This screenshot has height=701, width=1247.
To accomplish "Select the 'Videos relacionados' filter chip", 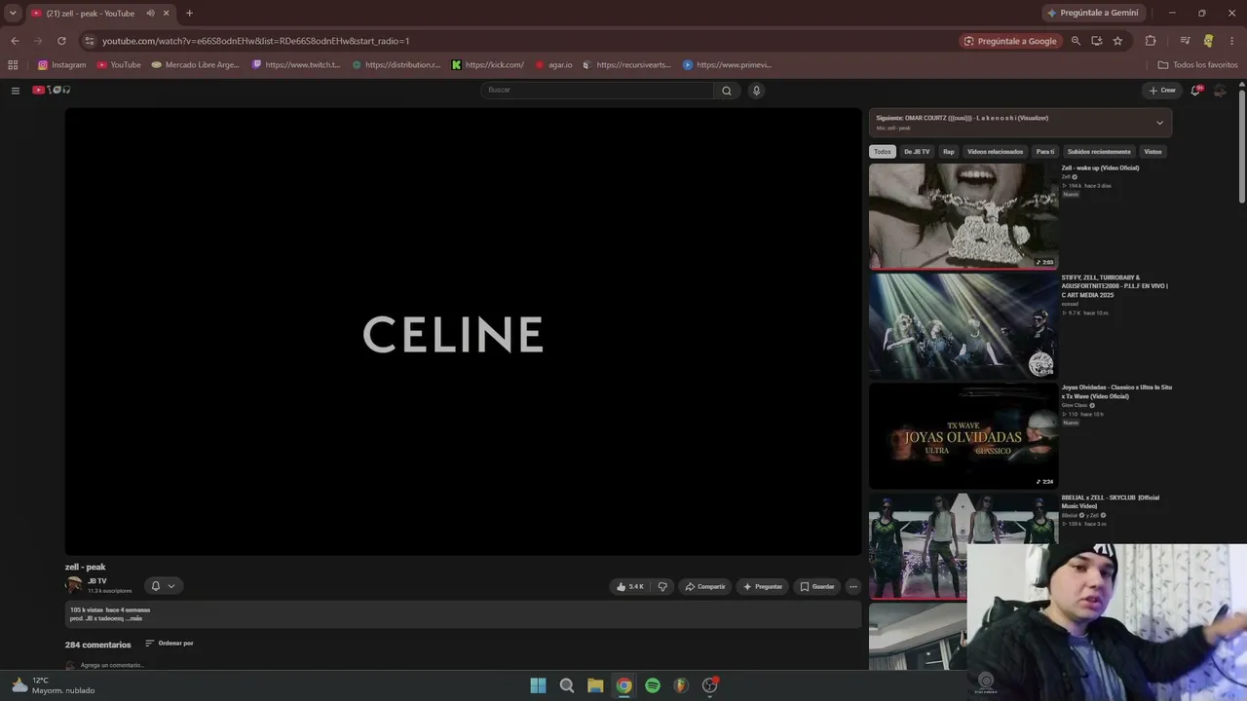I will point(996,152).
